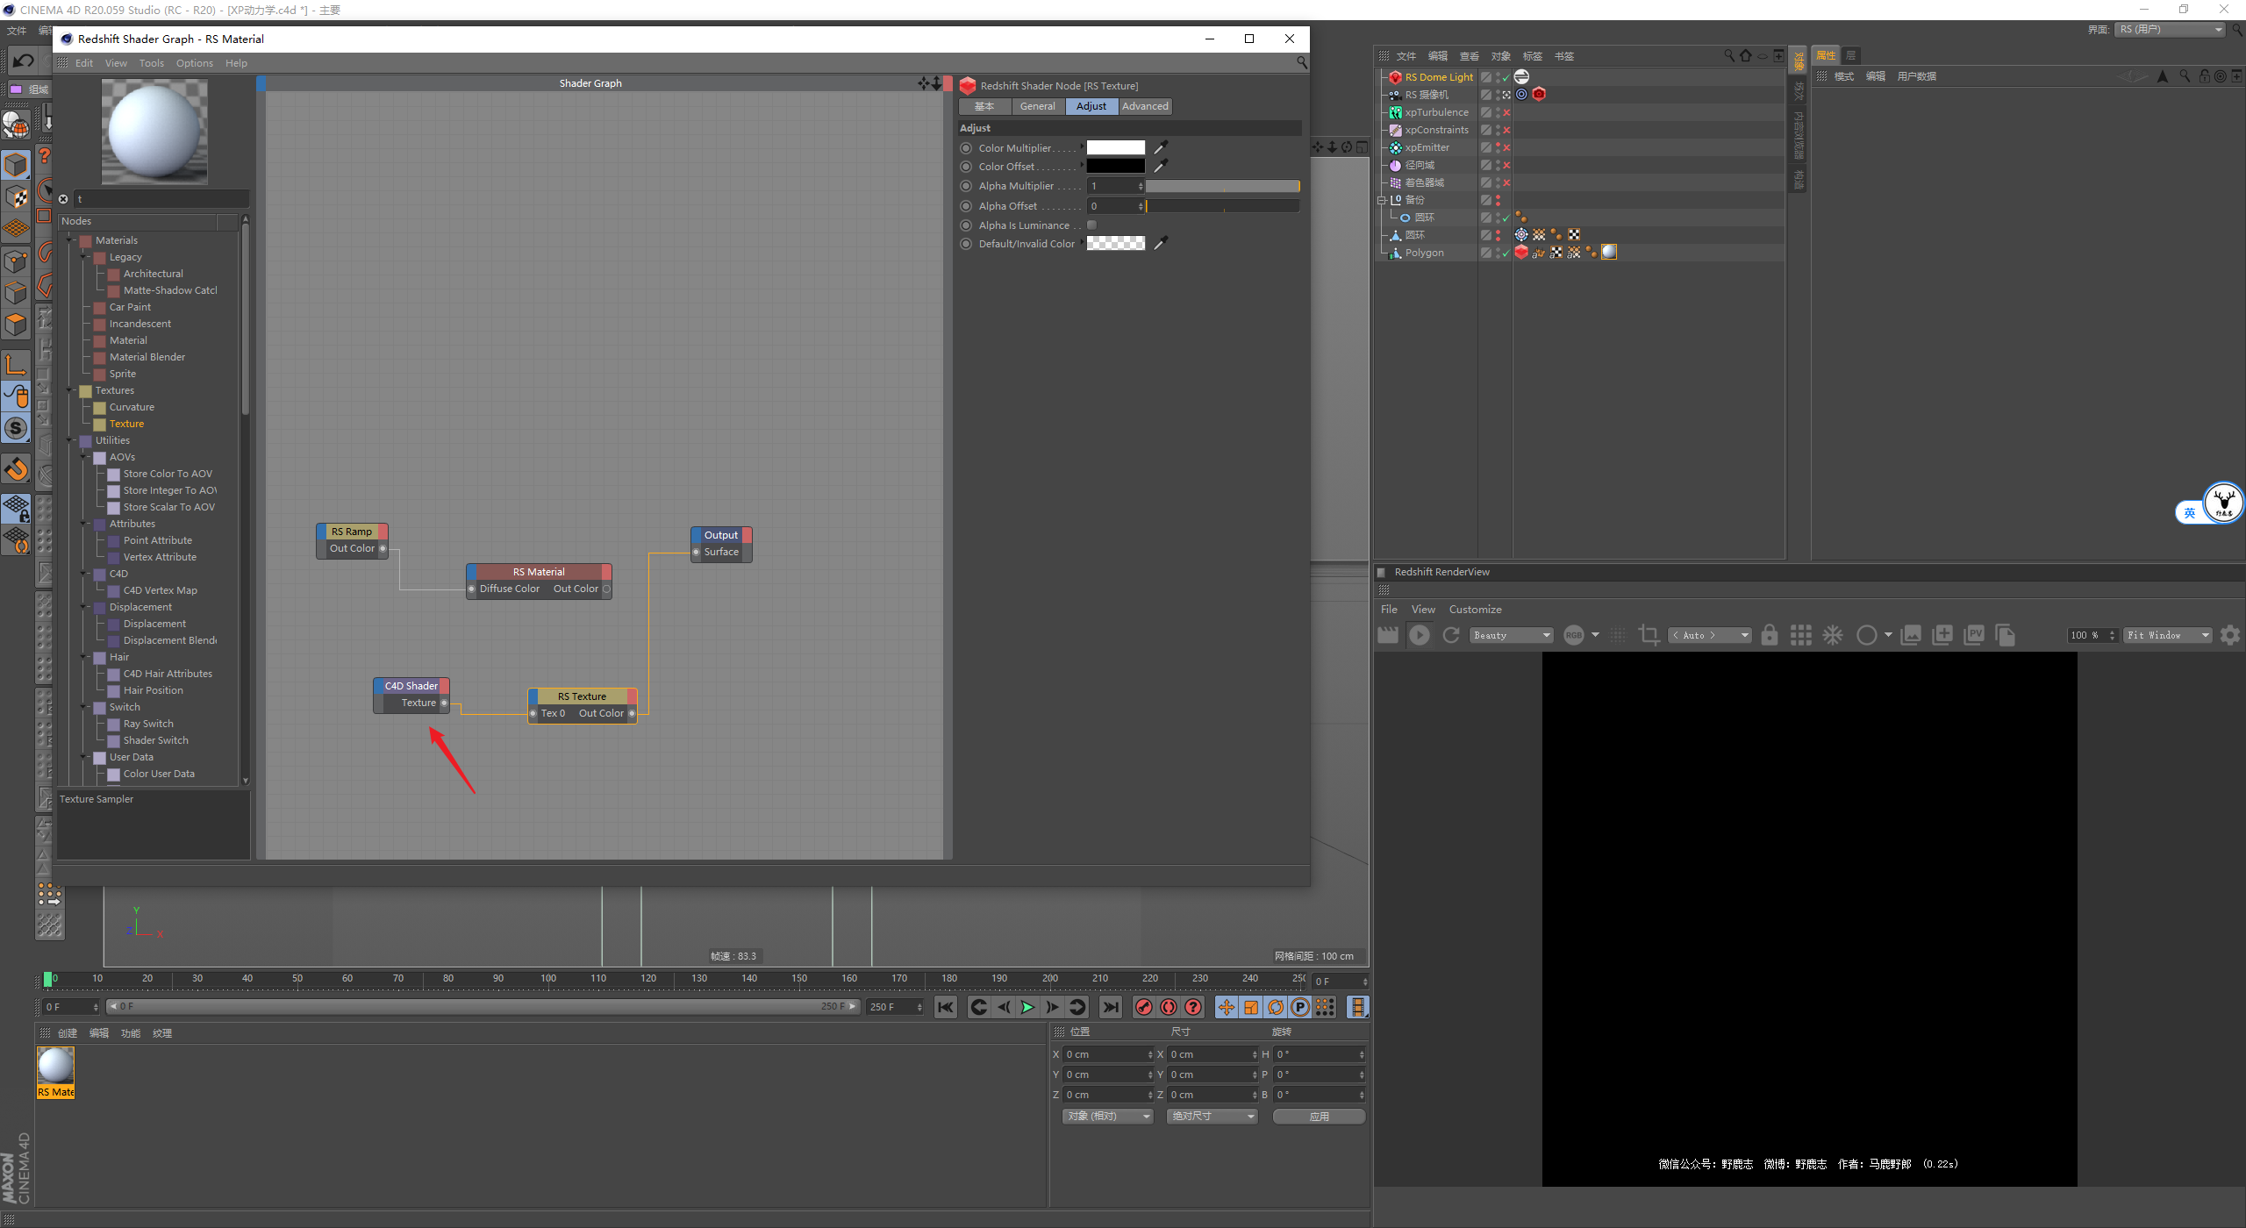Click the white Color Multiplier swatch
Screen dimensions: 2246x1228
(1115, 148)
